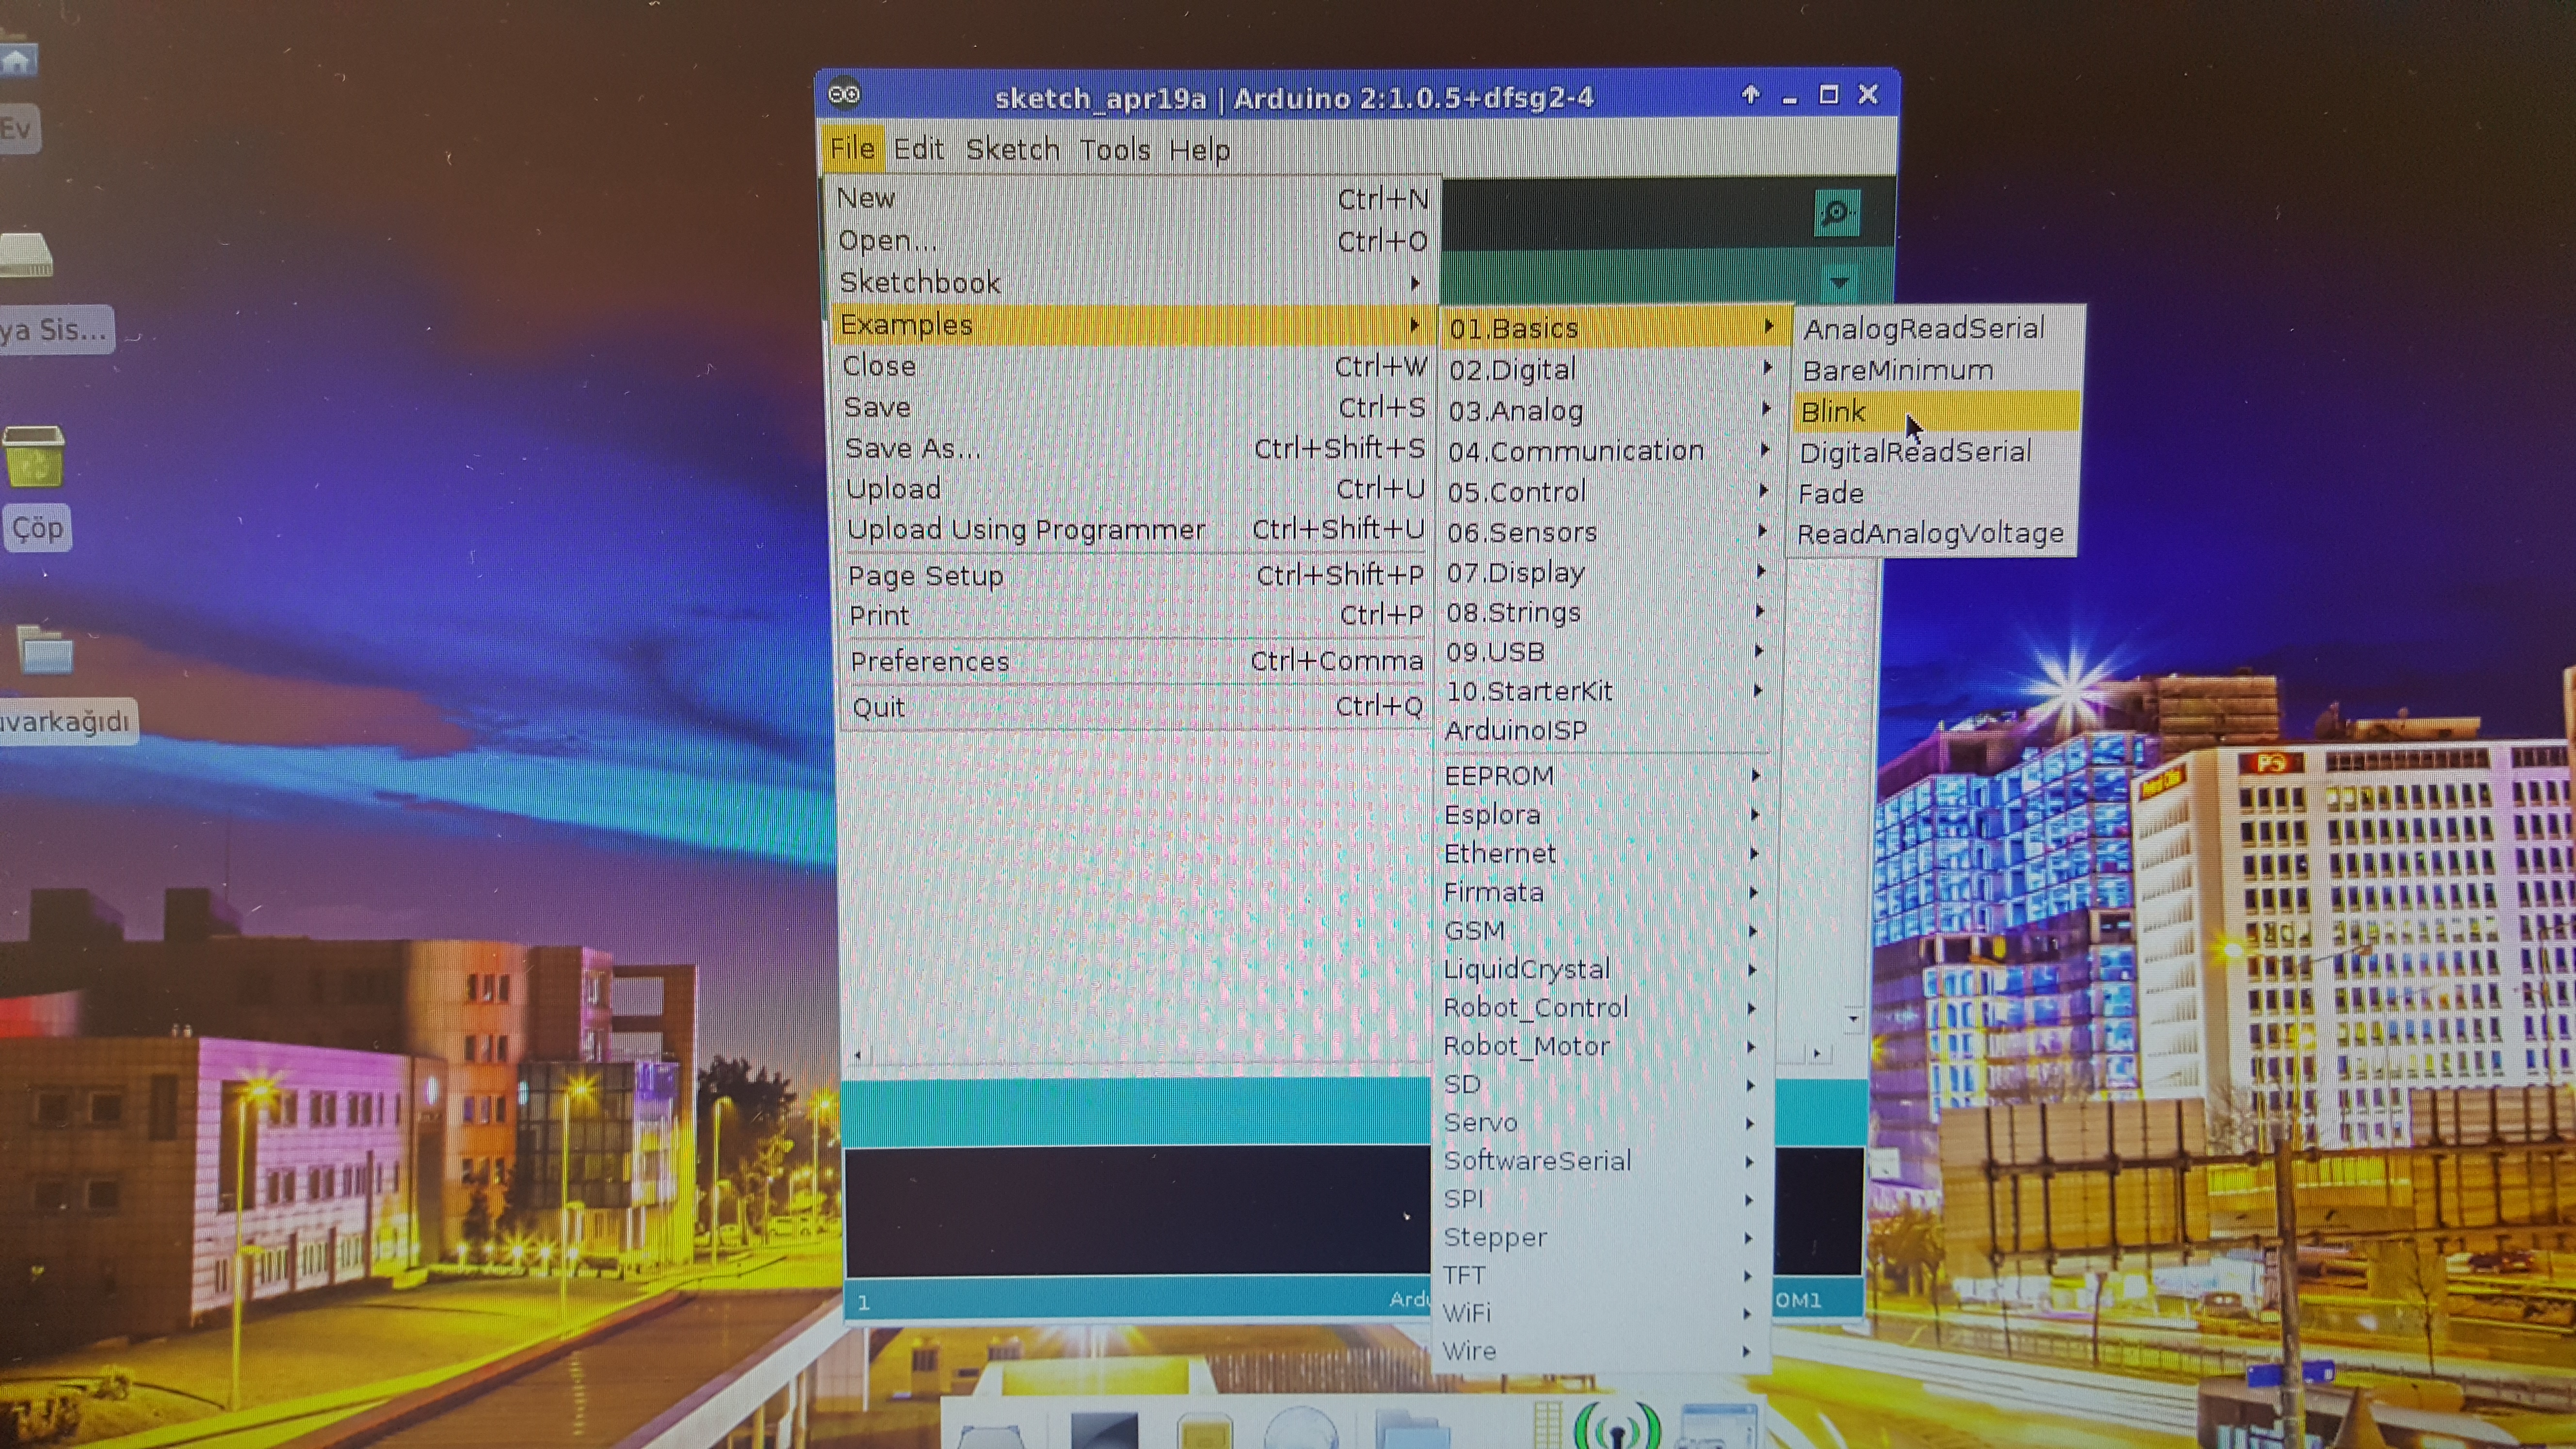
Task: Open the DigitalReadSerial example
Action: pyautogui.click(x=1934, y=452)
